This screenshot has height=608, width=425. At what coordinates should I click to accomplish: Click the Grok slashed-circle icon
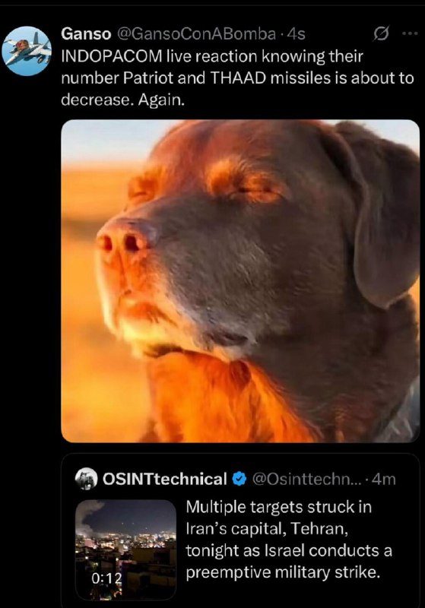pyautogui.click(x=380, y=34)
